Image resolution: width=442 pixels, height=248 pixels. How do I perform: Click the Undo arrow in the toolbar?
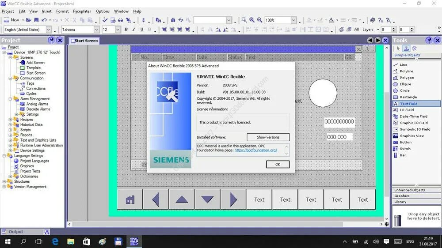[44, 20]
